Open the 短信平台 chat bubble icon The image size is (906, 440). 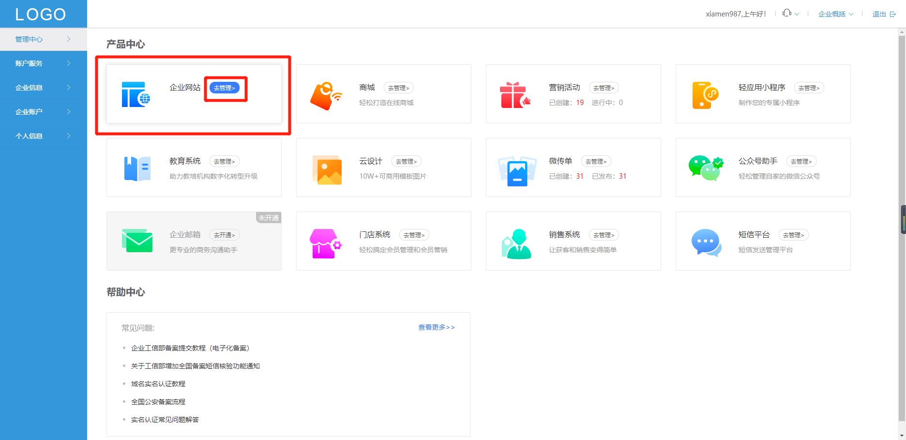(706, 242)
